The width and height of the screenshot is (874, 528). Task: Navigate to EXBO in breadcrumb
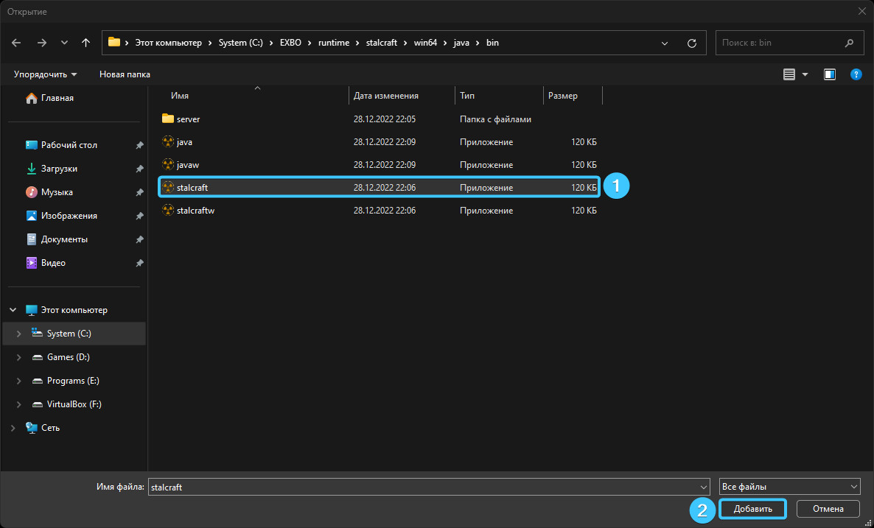pyautogui.click(x=290, y=43)
